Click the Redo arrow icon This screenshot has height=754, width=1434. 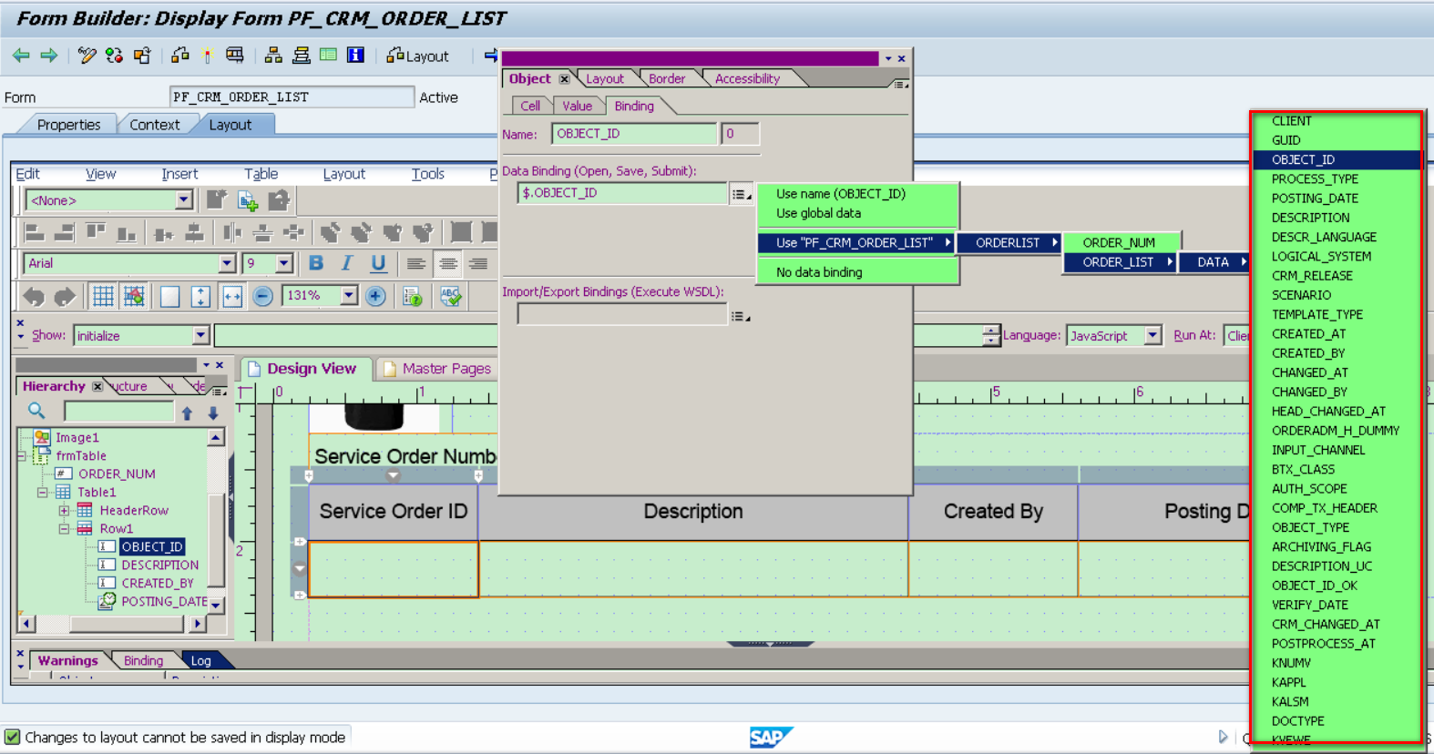[x=65, y=296]
